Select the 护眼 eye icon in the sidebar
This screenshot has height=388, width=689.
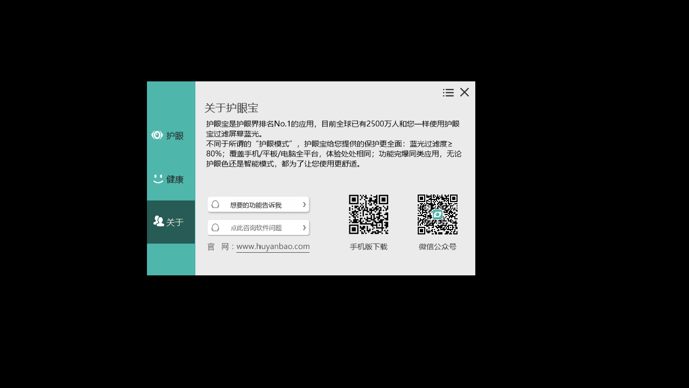157,135
